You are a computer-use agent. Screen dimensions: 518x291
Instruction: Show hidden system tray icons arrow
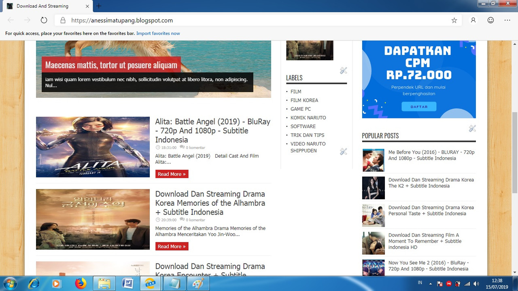pos(430,284)
